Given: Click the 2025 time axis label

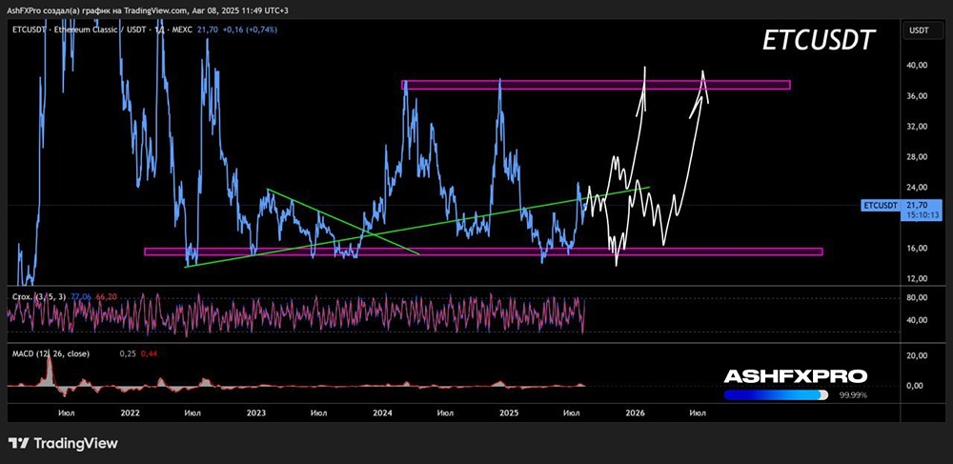Looking at the screenshot, I should pyautogui.click(x=508, y=413).
